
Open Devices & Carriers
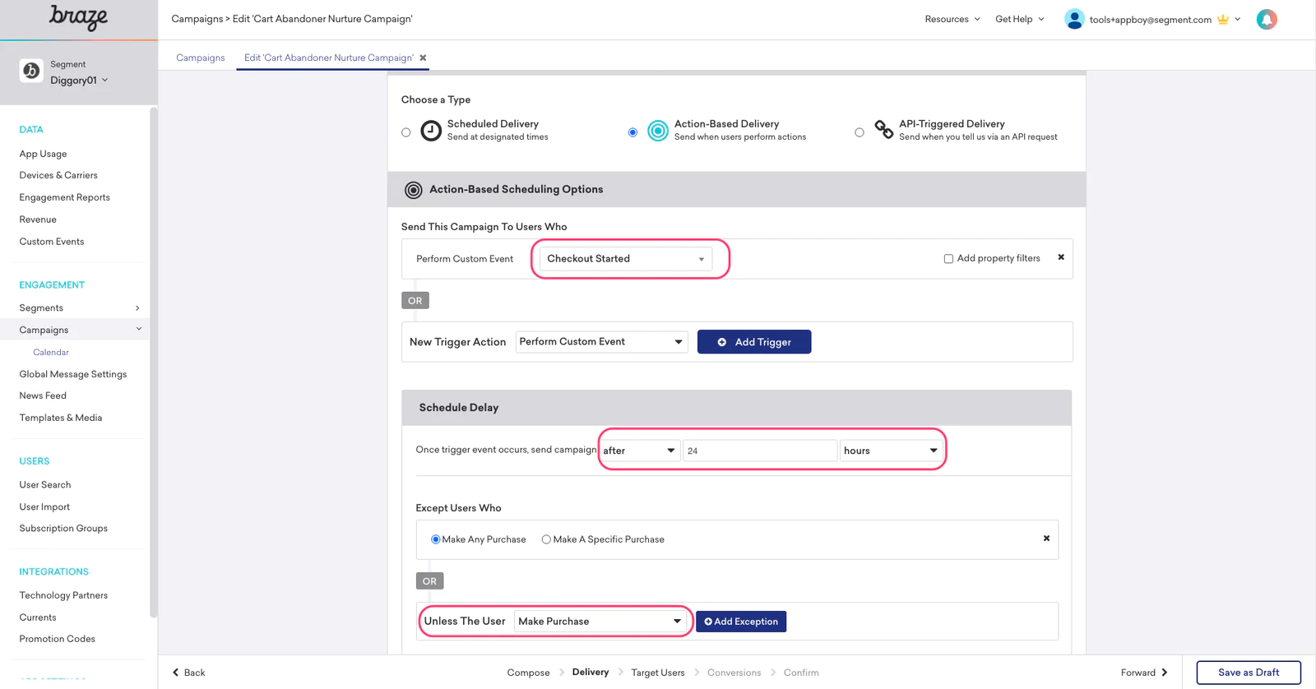click(x=58, y=175)
